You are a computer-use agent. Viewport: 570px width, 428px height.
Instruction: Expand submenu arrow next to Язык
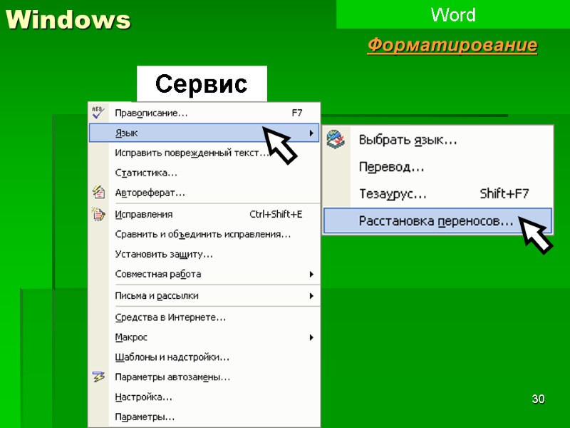(x=311, y=133)
